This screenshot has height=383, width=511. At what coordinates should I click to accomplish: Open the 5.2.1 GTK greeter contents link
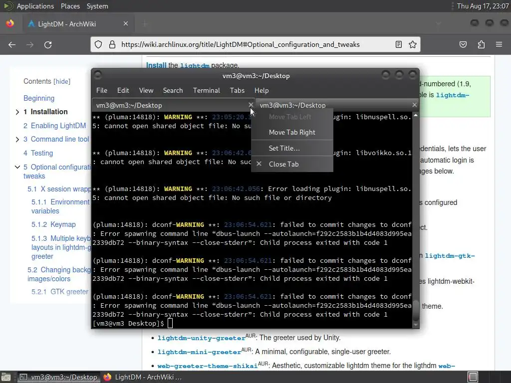tap(60, 292)
